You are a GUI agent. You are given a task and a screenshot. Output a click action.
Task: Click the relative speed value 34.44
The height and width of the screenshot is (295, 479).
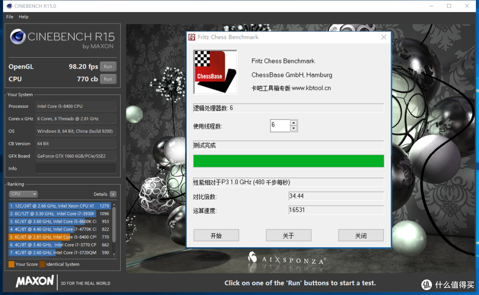coord(336,196)
